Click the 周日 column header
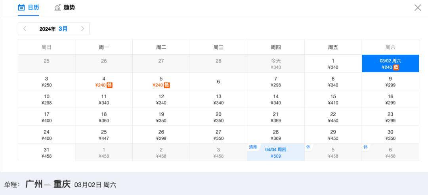The height and width of the screenshot is (195, 428). [x=46, y=47]
